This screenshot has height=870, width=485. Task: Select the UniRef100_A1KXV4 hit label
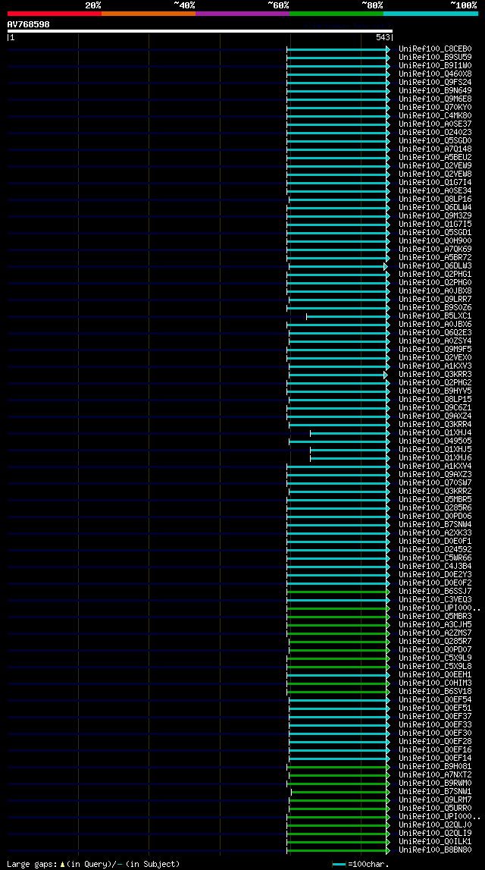coord(435,466)
